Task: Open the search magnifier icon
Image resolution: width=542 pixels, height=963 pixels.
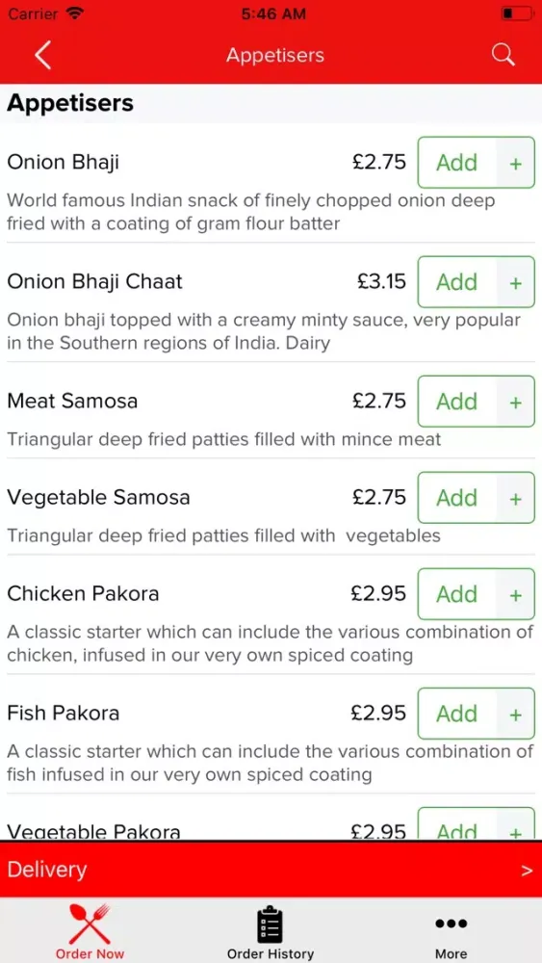Action: (503, 55)
